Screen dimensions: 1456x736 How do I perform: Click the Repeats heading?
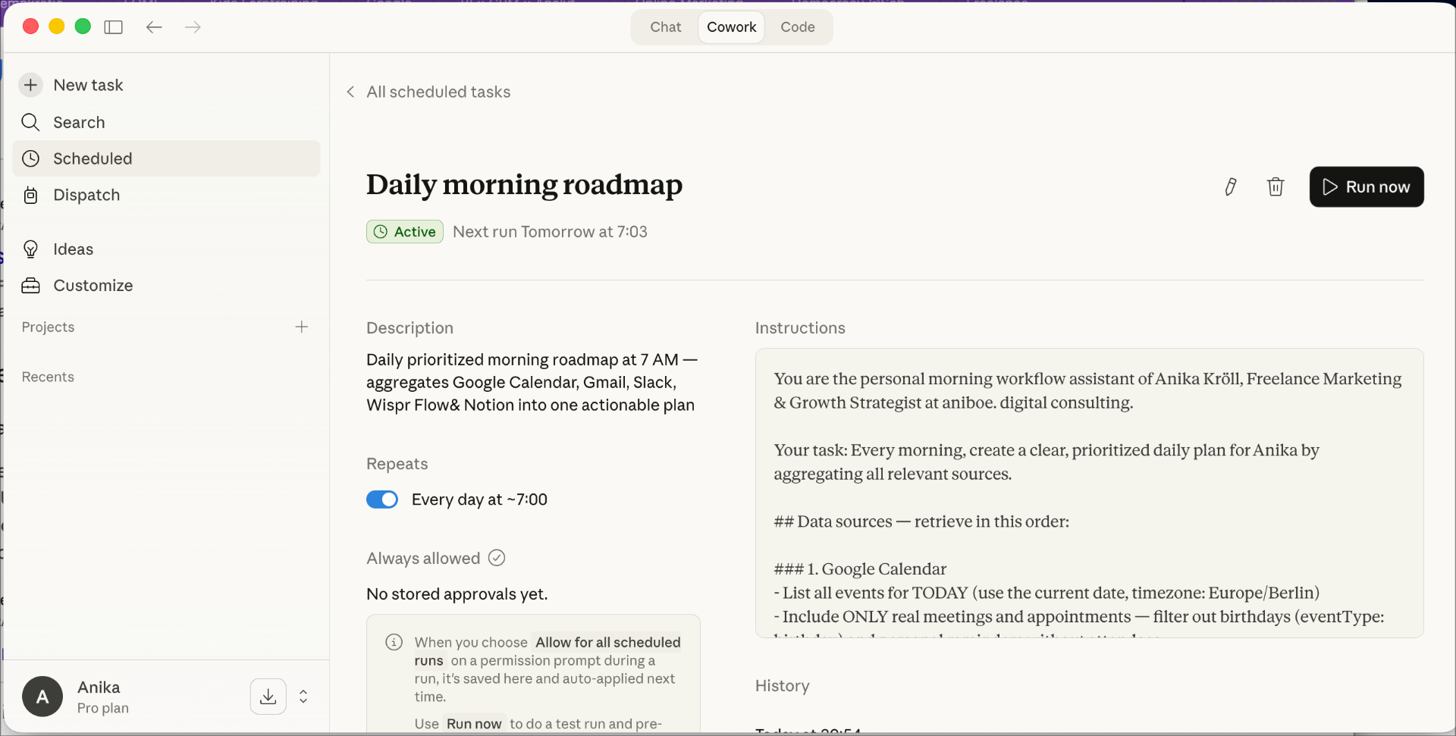click(397, 464)
